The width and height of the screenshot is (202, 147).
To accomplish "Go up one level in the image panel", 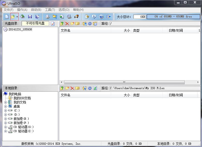I will [x=62, y=24].
